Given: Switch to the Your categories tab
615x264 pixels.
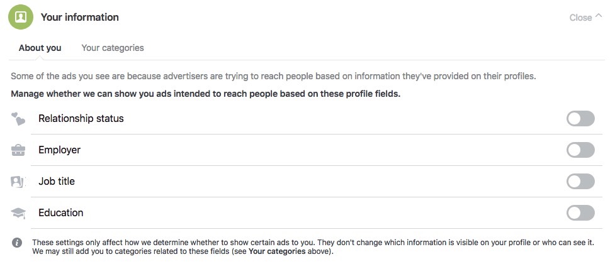Looking at the screenshot, I should tap(113, 48).
